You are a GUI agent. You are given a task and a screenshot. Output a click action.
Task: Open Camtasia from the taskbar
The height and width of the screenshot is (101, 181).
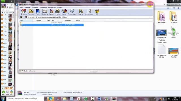point(92,99)
